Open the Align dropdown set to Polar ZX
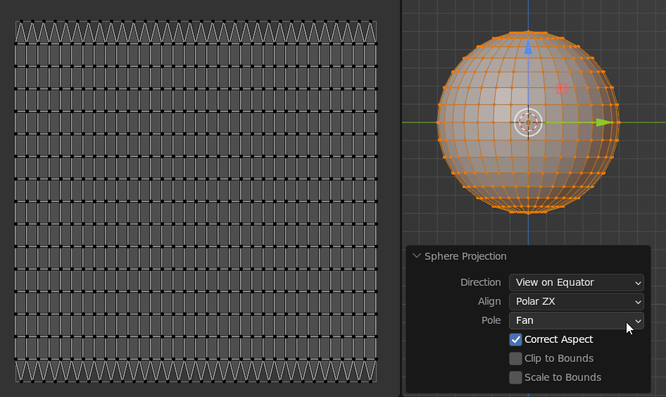666x397 pixels. coord(577,301)
